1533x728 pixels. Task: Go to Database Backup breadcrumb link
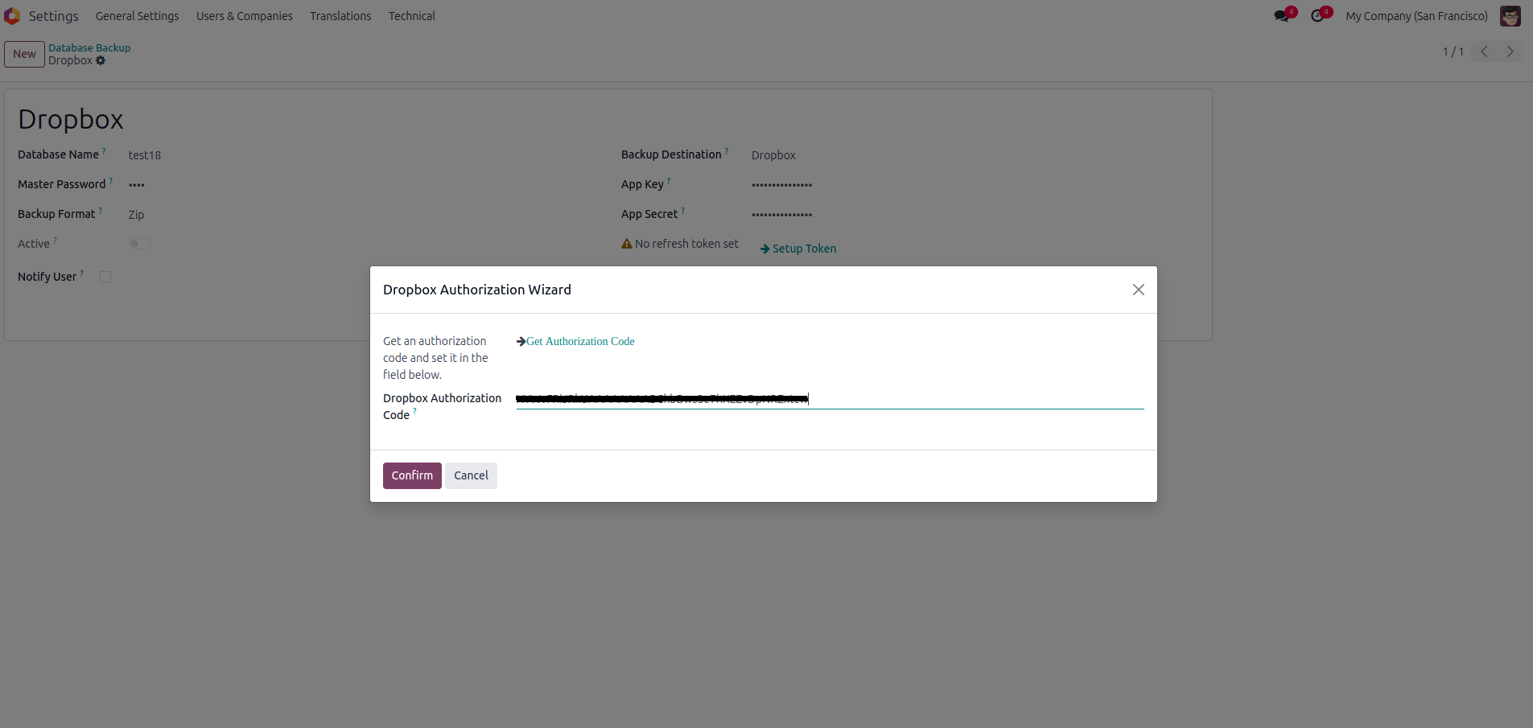[89, 48]
